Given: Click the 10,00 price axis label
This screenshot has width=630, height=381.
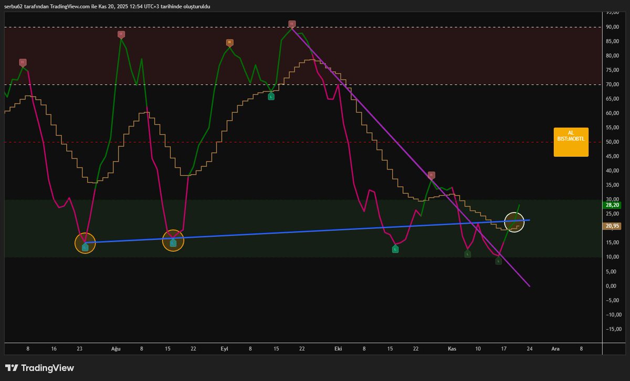Looking at the screenshot, I should pos(612,257).
